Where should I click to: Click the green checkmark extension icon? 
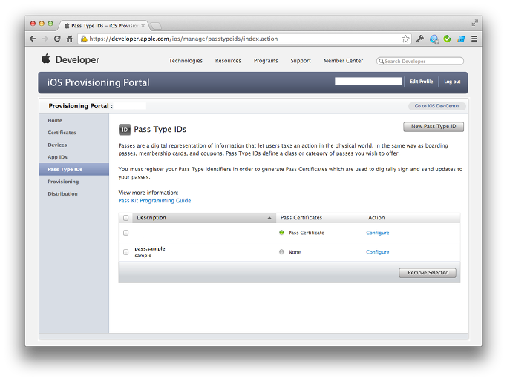pyautogui.click(x=447, y=39)
